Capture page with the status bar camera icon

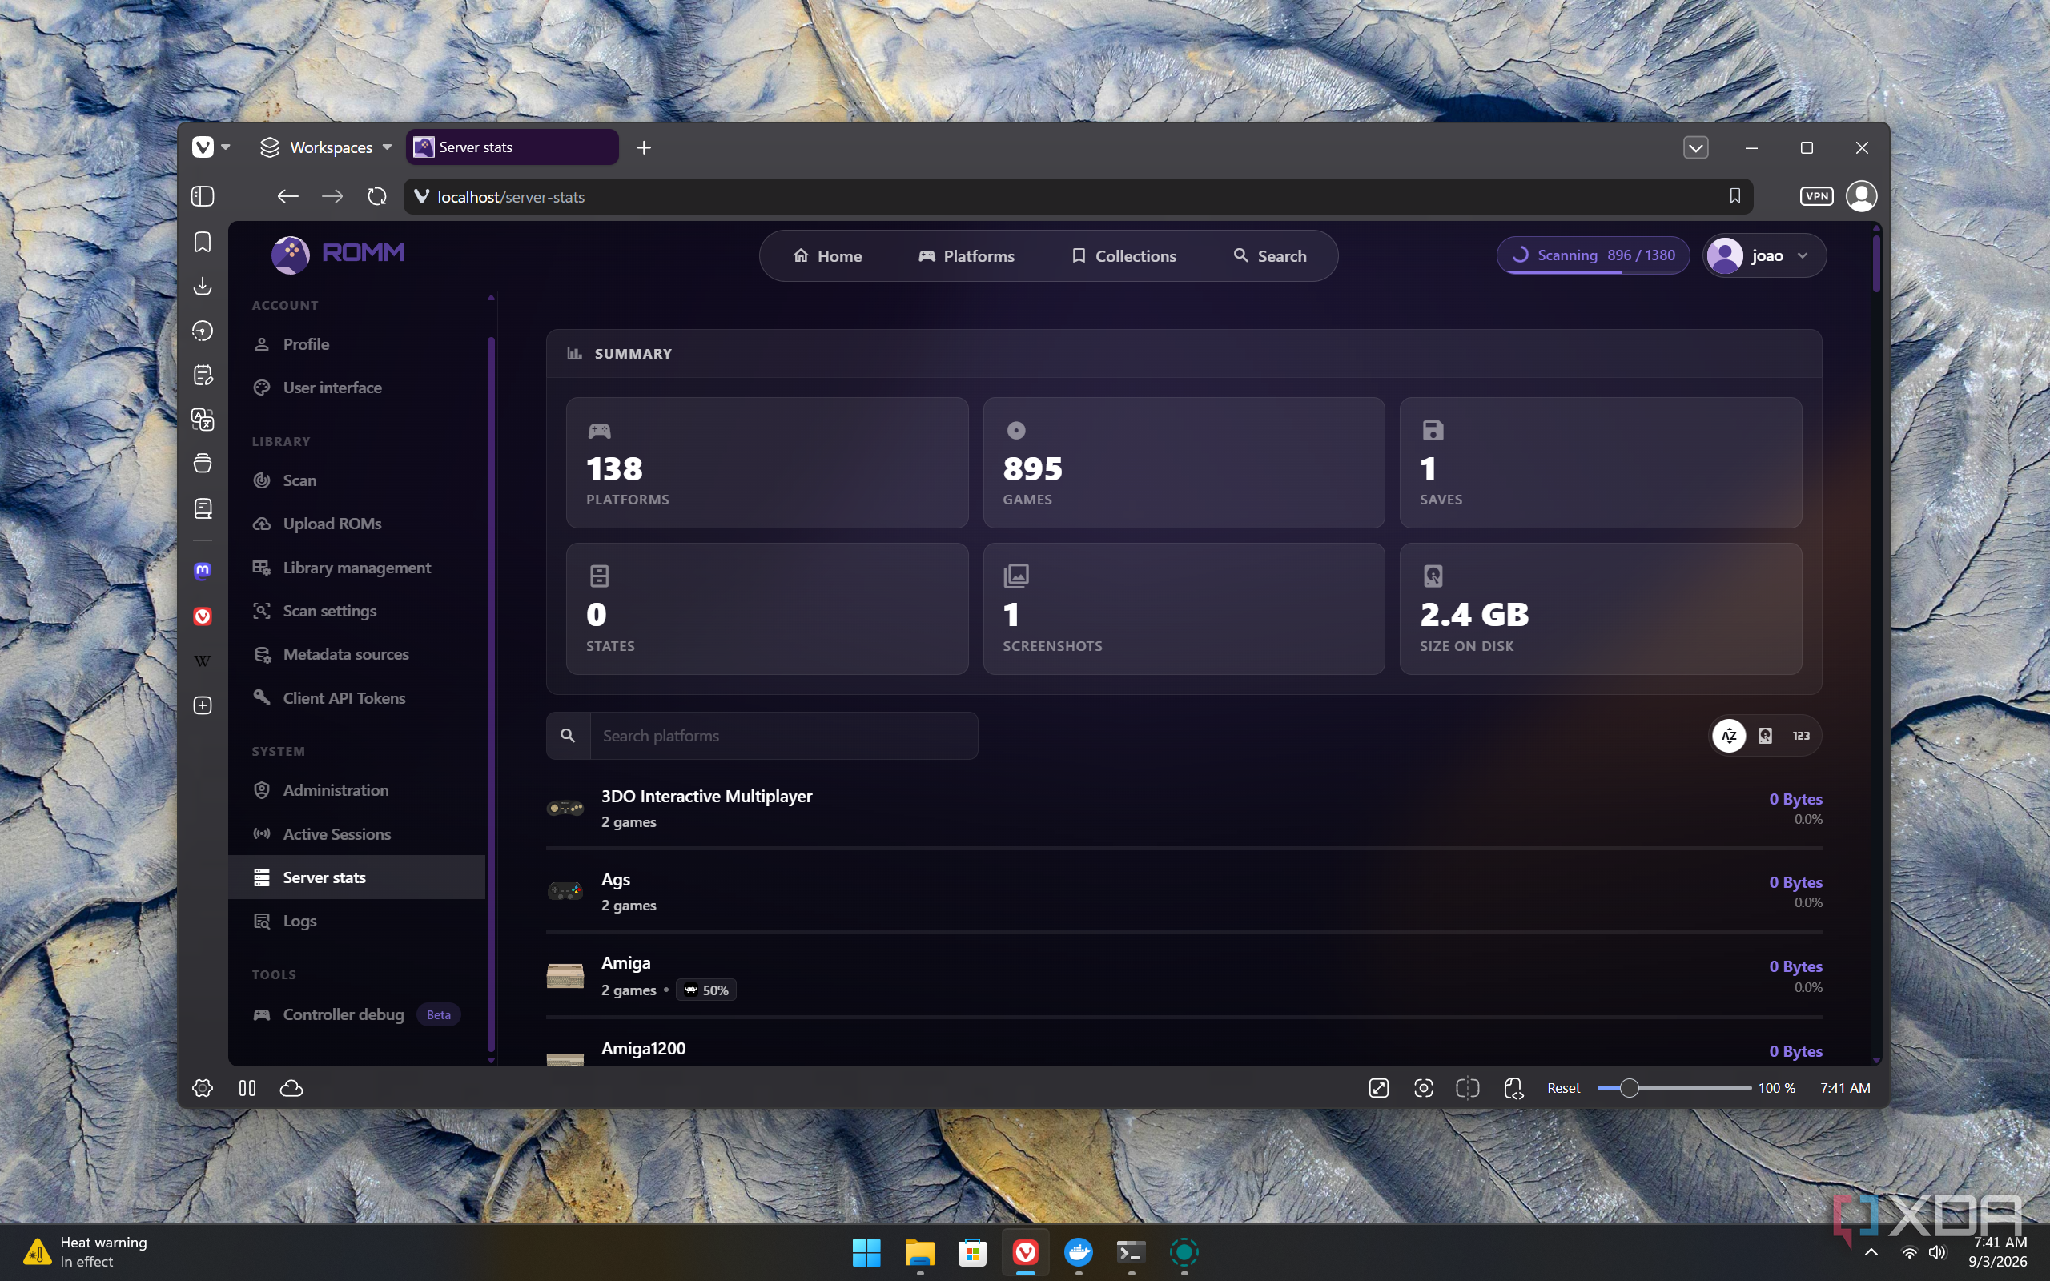tap(1423, 1088)
